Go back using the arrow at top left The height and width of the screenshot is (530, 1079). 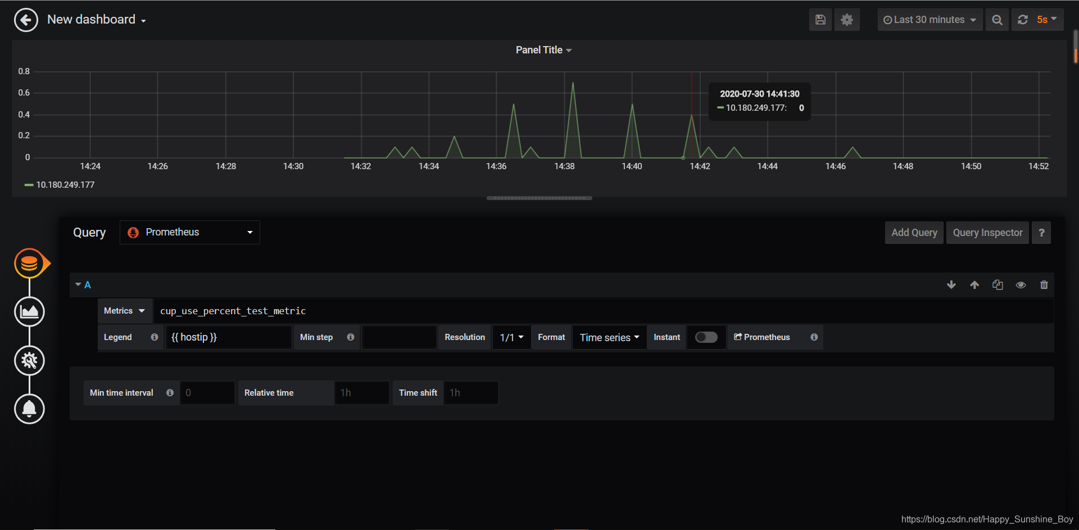[26, 20]
